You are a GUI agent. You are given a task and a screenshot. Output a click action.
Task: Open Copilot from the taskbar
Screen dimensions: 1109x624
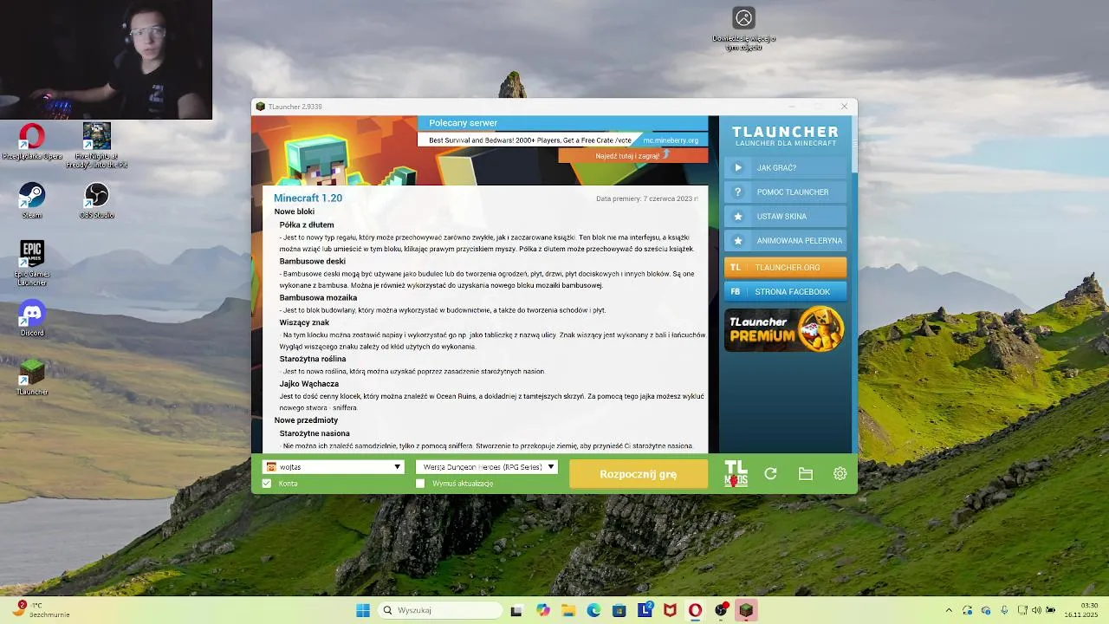click(x=542, y=610)
